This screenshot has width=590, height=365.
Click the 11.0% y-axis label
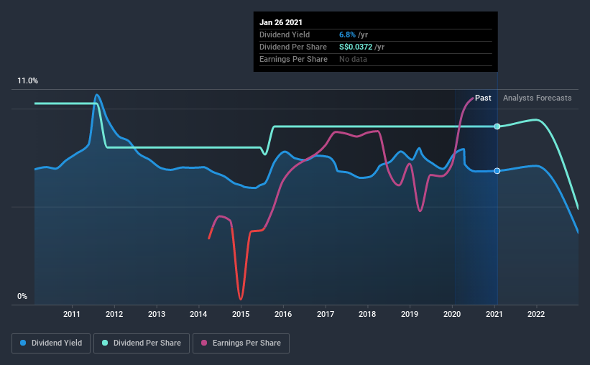coord(27,81)
